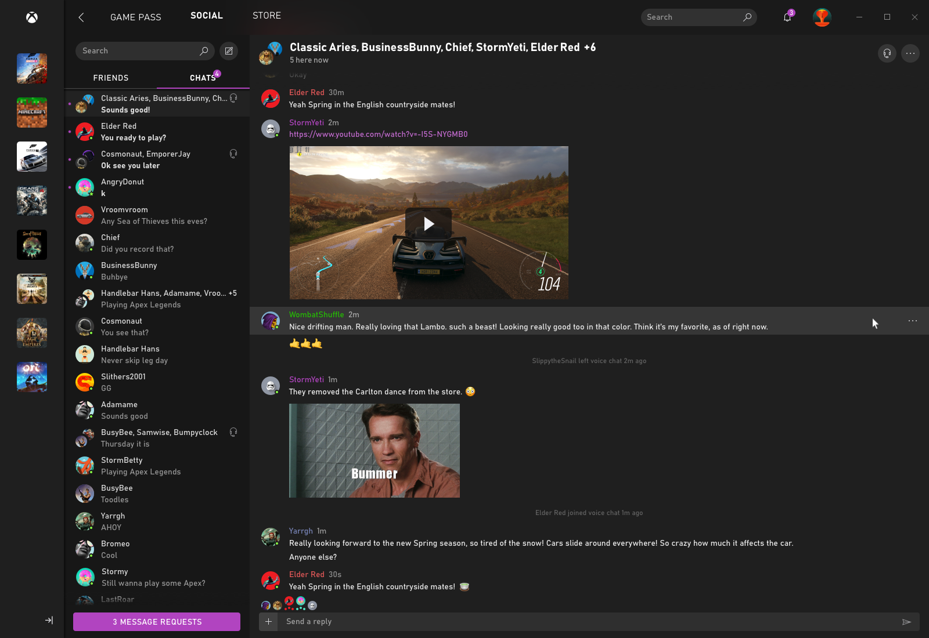Open the SOCIAL tab
The height and width of the screenshot is (638, 929).
tap(207, 16)
